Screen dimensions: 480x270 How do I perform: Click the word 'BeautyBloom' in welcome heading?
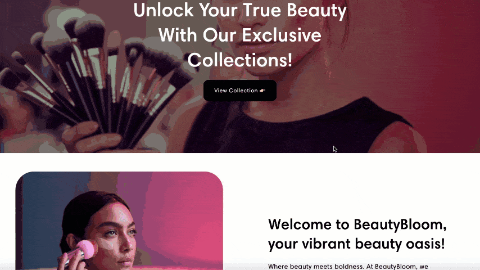[399, 224]
